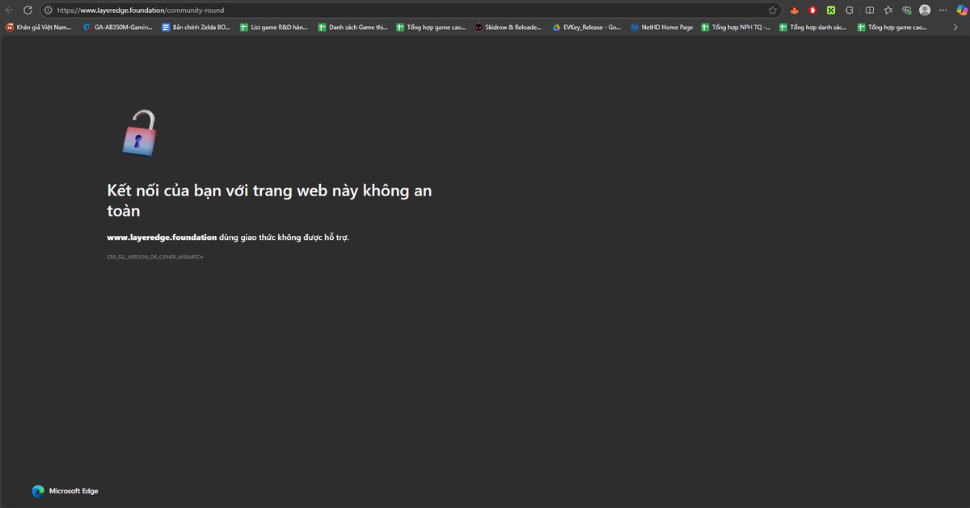Open Tổng hợp game cao bookmark after Danh sách Game
This screenshot has width=970, height=508.
[x=431, y=27]
